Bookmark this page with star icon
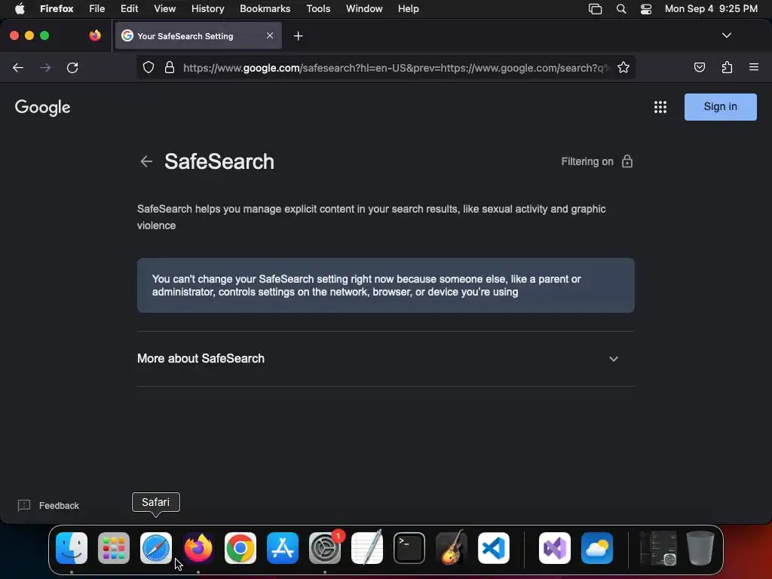This screenshot has height=579, width=772. pyautogui.click(x=623, y=67)
